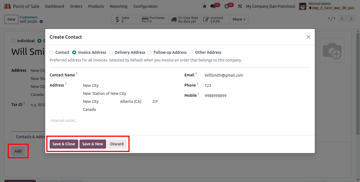Click Contact Name help question mark

(x=77, y=74)
